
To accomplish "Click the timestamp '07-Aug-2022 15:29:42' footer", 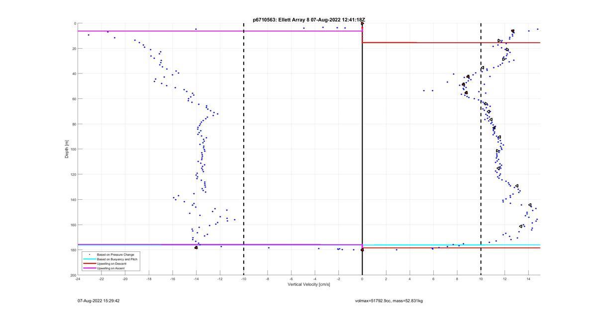I will tap(99, 301).
